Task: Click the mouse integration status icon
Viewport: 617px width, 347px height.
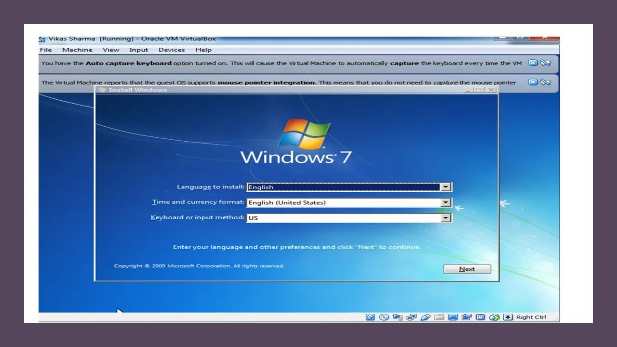Action: pos(494,317)
